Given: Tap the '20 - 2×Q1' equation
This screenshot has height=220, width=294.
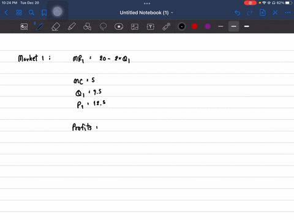Looking at the screenshot, I should [115, 59].
